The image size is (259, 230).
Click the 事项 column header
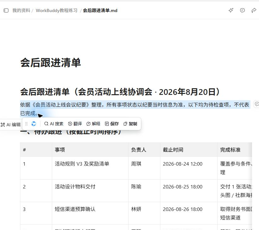click(90, 150)
